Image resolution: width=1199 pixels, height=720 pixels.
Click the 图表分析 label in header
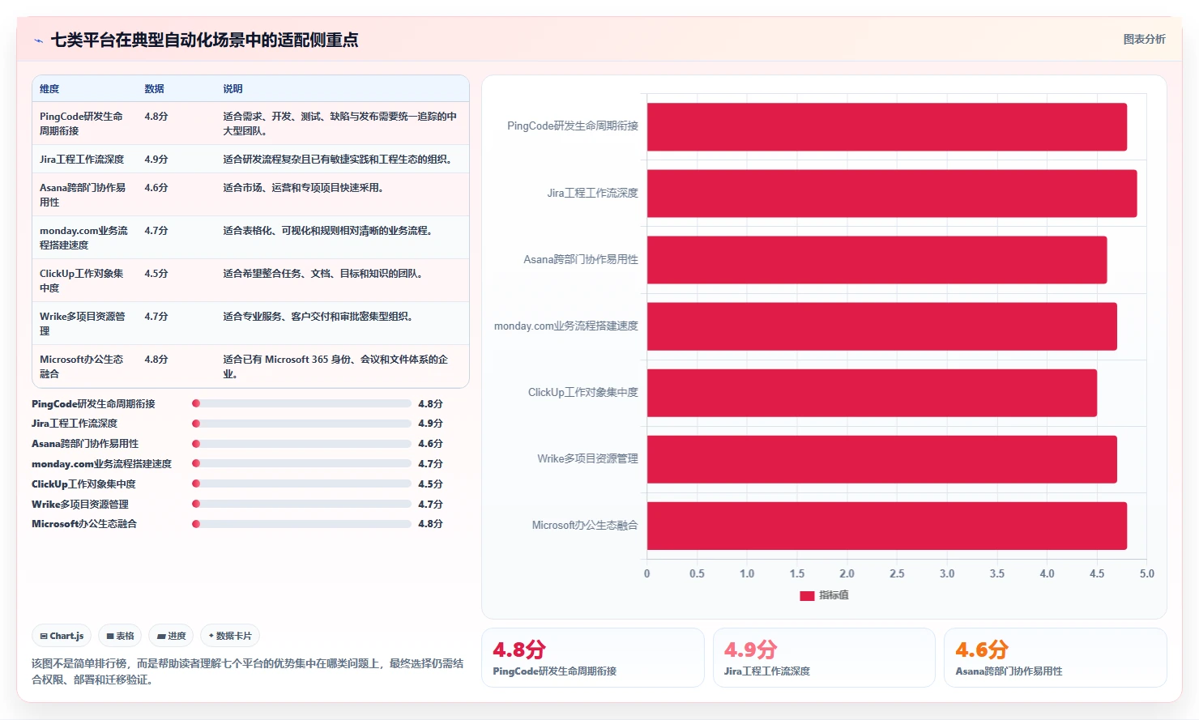coord(1144,39)
